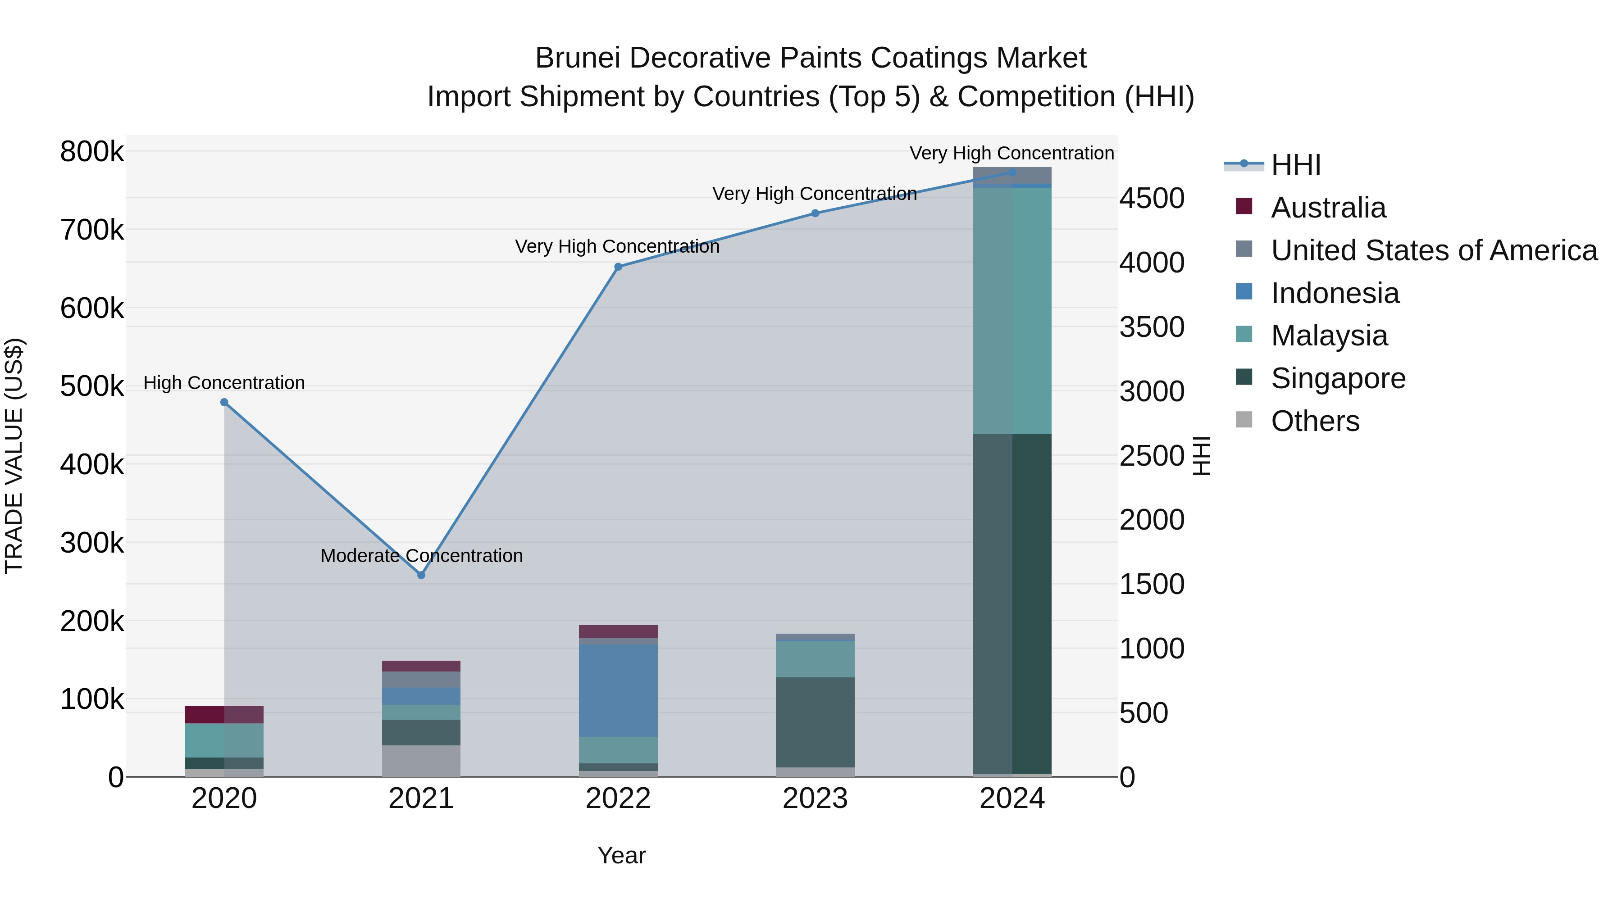This screenshot has width=1622, height=912.
Task: Click the 2022 Australia bar segment
Action: tap(618, 632)
